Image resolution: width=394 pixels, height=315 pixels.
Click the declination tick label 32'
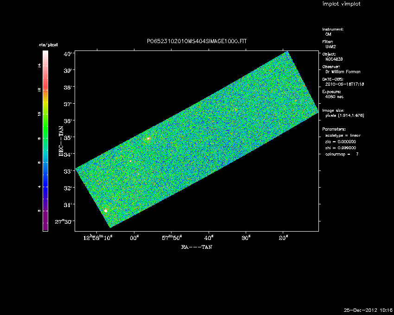coord(68,188)
